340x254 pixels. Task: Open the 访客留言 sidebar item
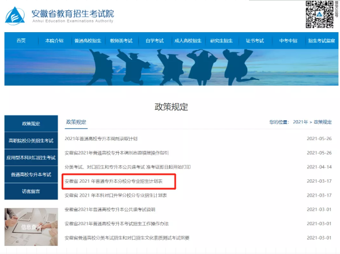tap(31, 191)
